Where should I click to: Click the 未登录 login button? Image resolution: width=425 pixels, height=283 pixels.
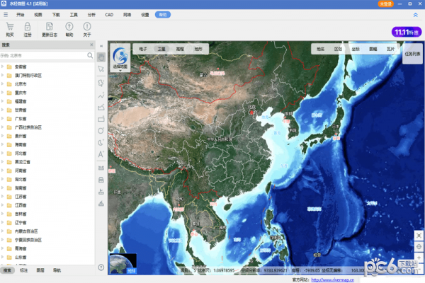[386, 4]
